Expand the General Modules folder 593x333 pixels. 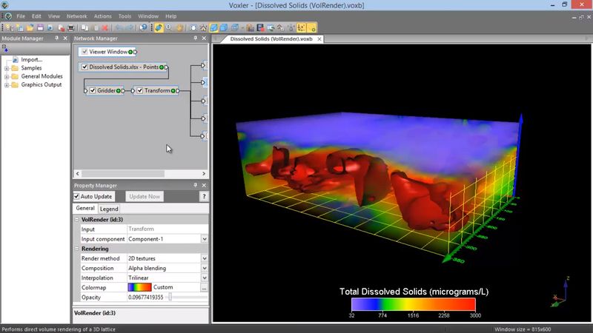pyautogui.click(x=7, y=76)
